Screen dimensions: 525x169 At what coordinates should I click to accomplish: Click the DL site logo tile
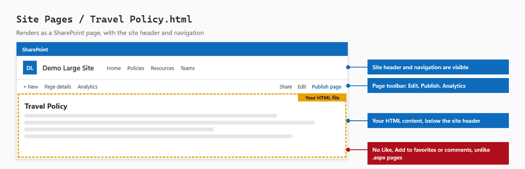pyautogui.click(x=30, y=68)
